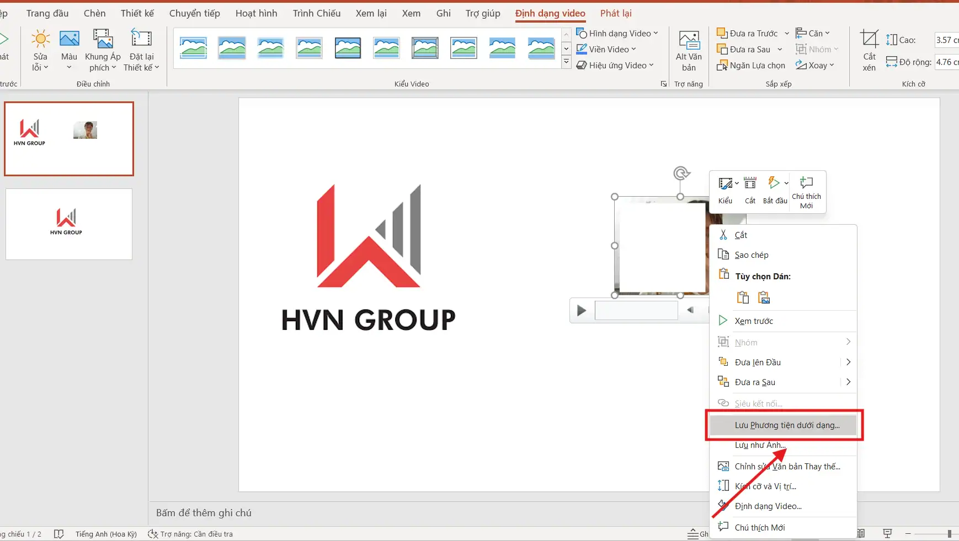Choose Xem trước in the context menu
The image size is (959, 541).
click(x=784, y=321)
